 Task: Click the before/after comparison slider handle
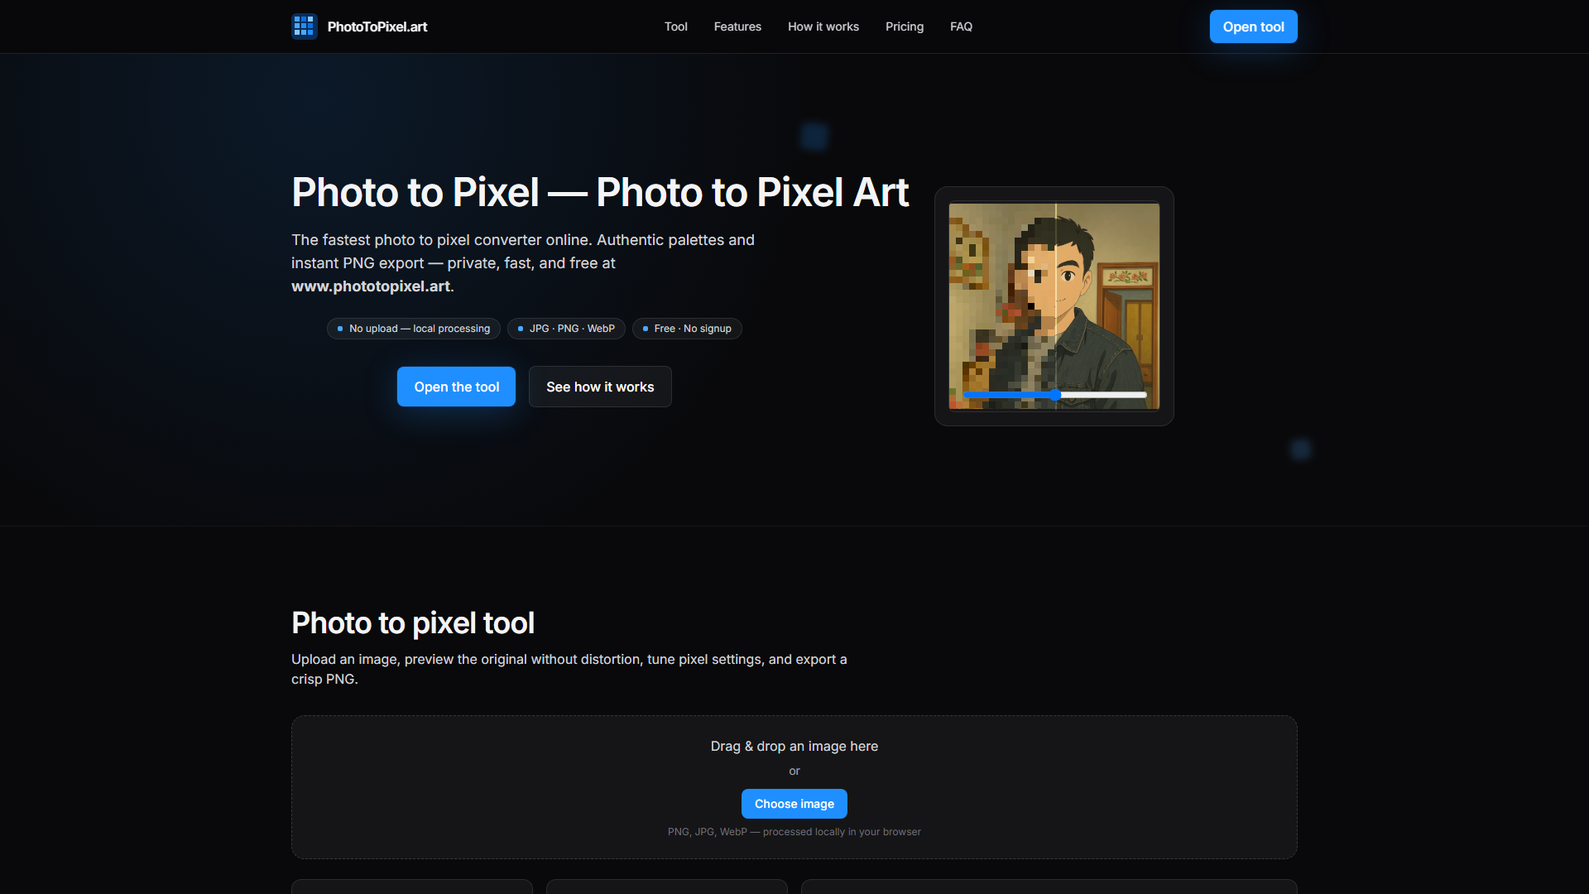(1055, 395)
